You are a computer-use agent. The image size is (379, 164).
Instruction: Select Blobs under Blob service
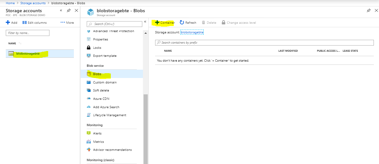pos(112,74)
